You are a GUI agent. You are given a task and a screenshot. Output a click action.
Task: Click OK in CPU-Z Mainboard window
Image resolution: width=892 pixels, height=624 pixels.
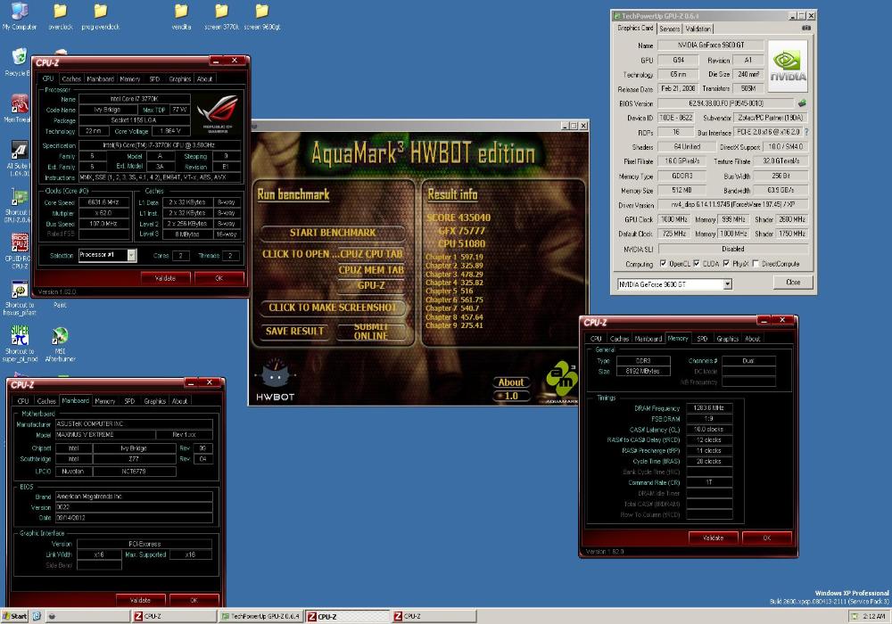pyautogui.click(x=194, y=600)
